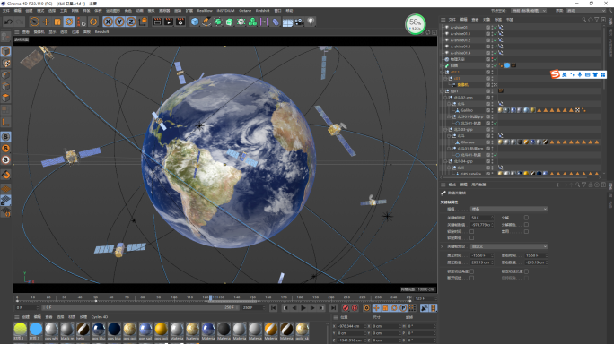Render to Picture Viewer

click(x=169, y=21)
